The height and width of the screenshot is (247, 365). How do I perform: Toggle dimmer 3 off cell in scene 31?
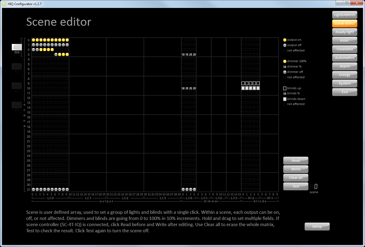tap(194, 189)
